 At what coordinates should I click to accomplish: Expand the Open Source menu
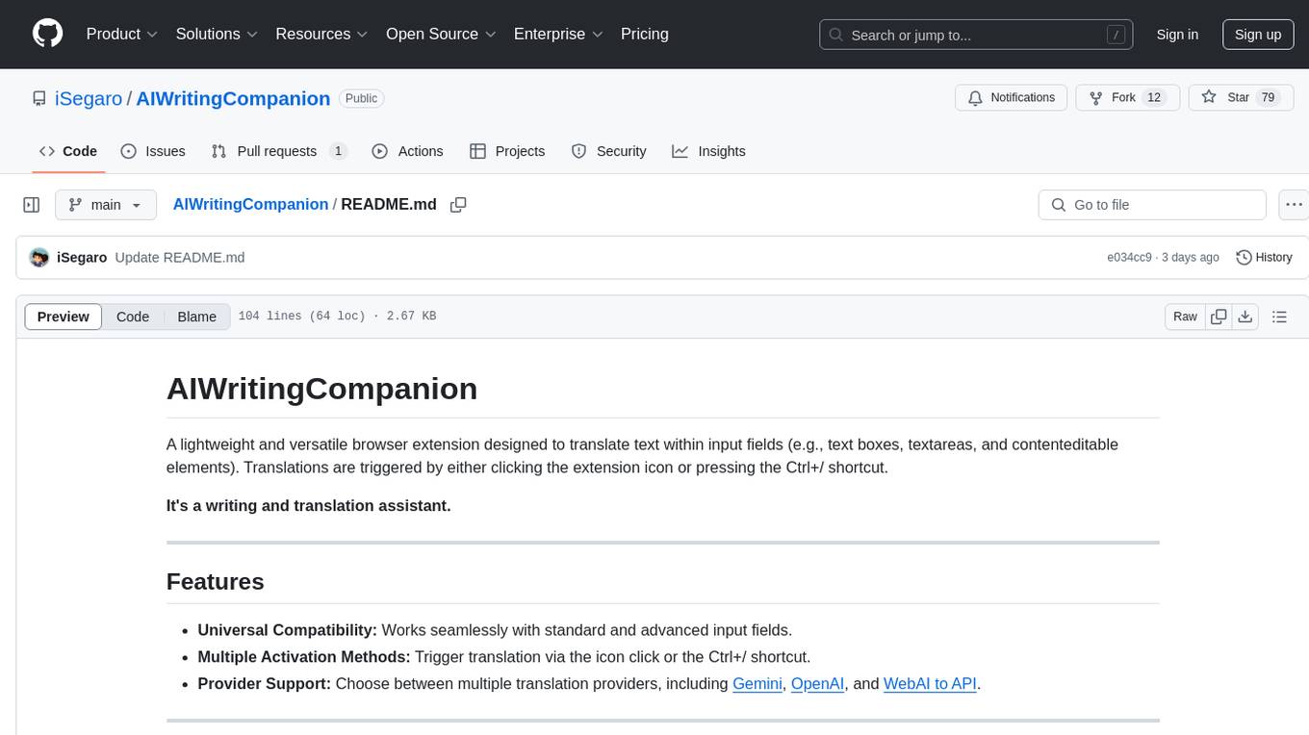(x=441, y=34)
